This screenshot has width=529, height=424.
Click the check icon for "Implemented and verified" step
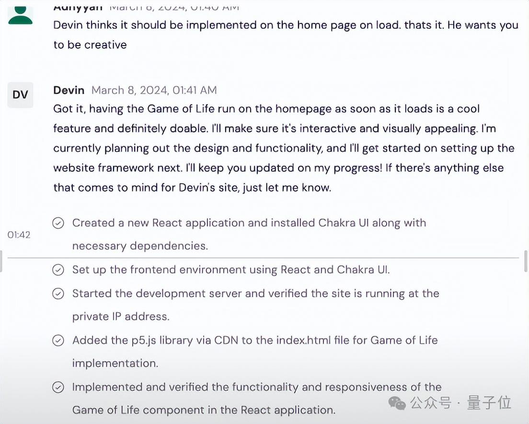coord(58,388)
